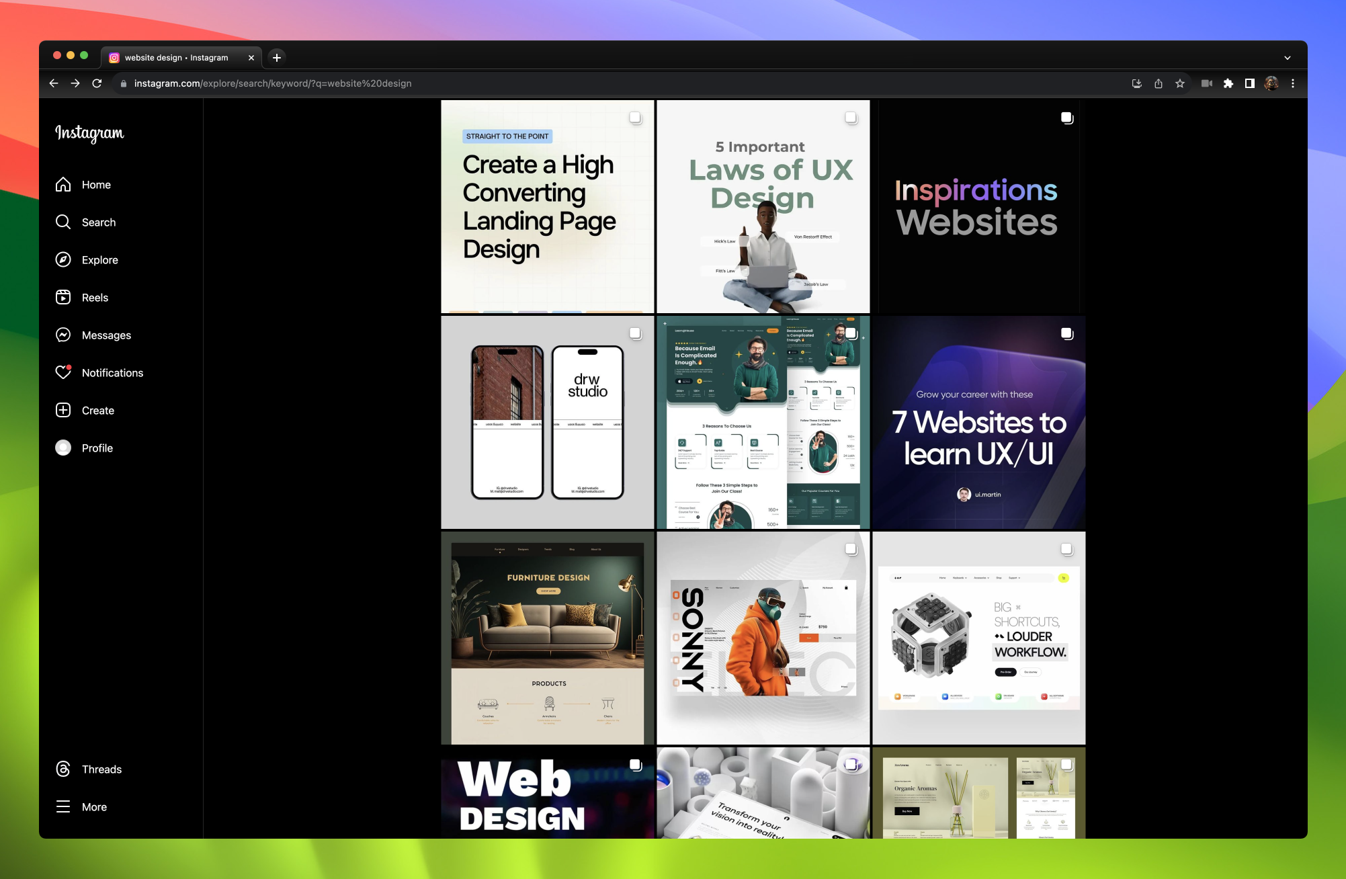Open the browser profile avatar menu
The width and height of the screenshot is (1346, 879).
point(1271,83)
